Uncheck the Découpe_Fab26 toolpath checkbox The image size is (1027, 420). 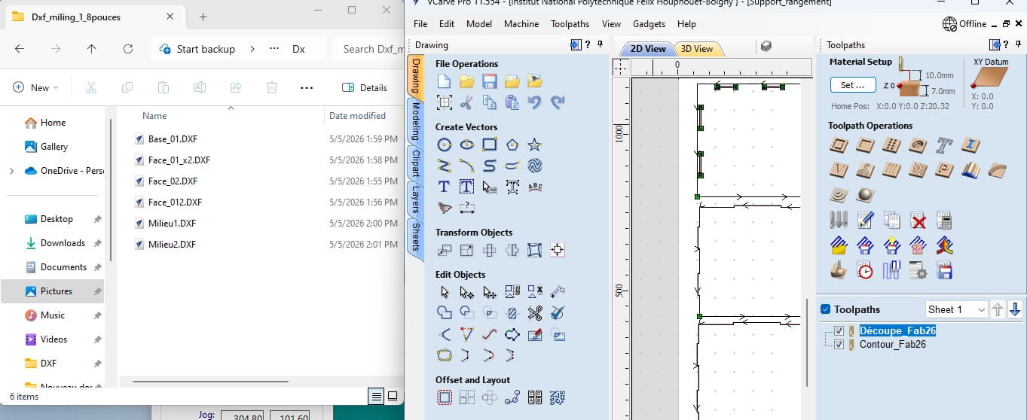click(839, 330)
